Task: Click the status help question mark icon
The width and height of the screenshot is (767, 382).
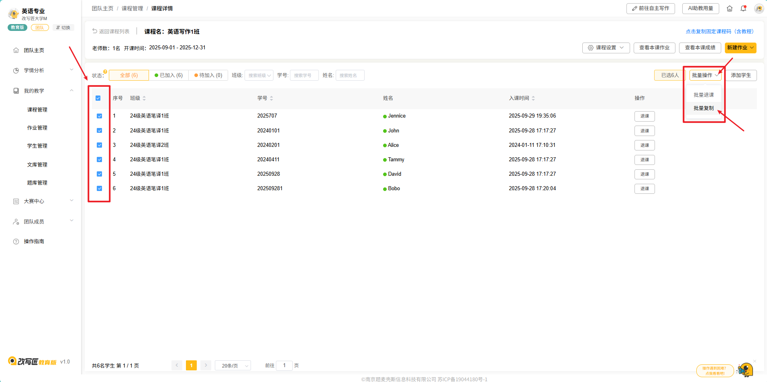Action: coord(105,71)
